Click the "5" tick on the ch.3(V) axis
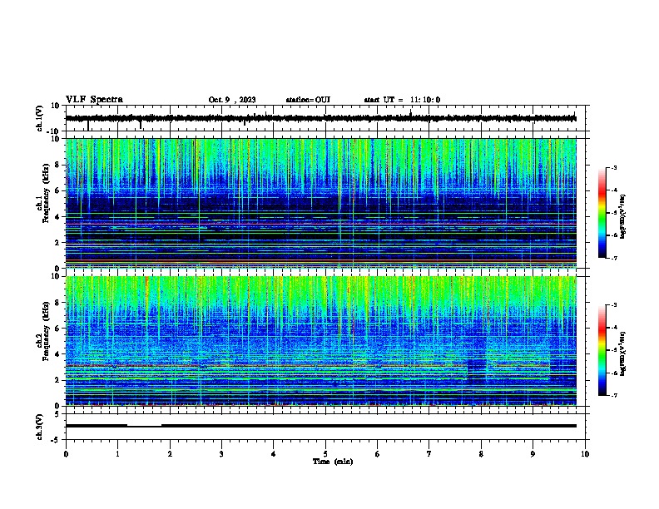This screenshot has height=509, width=659. [58, 413]
